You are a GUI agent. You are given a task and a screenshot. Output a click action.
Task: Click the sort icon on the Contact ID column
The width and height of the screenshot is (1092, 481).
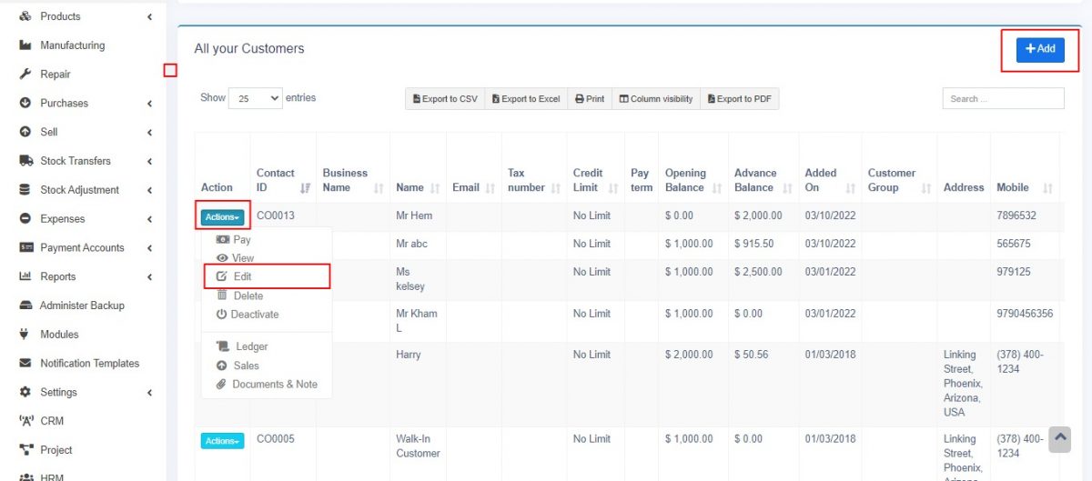[x=305, y=187]
